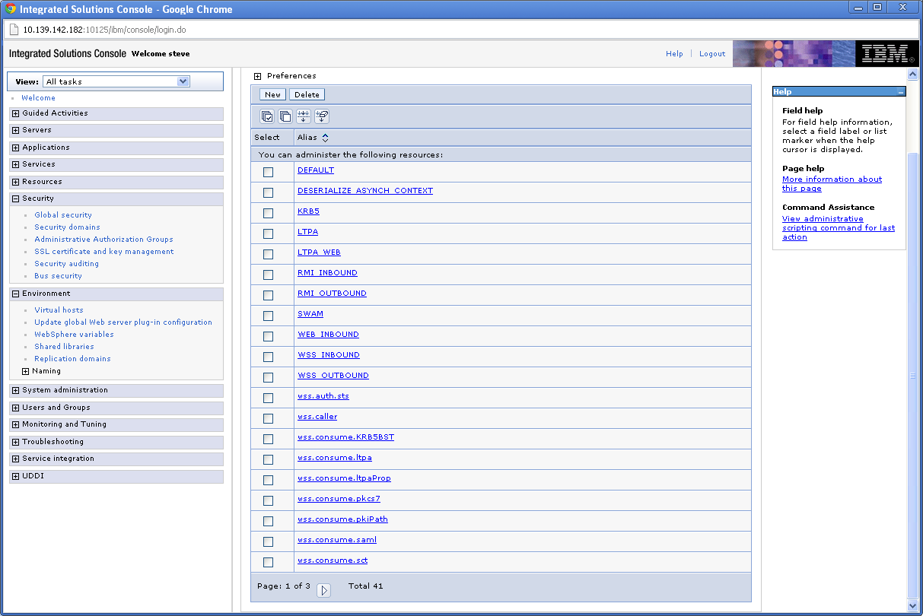Viewport: 923px width, 616px height.
Task: Open the Welcome link
Action: pyautogui.click(x=38, y=98)
